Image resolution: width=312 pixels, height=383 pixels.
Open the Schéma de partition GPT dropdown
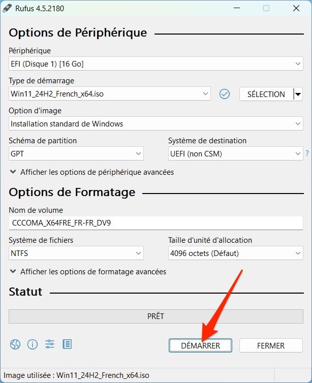point(76,153)
